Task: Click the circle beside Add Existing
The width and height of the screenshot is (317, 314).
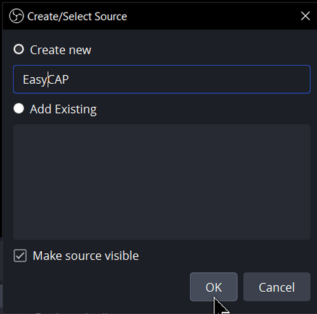Action: tap(18, 108)
